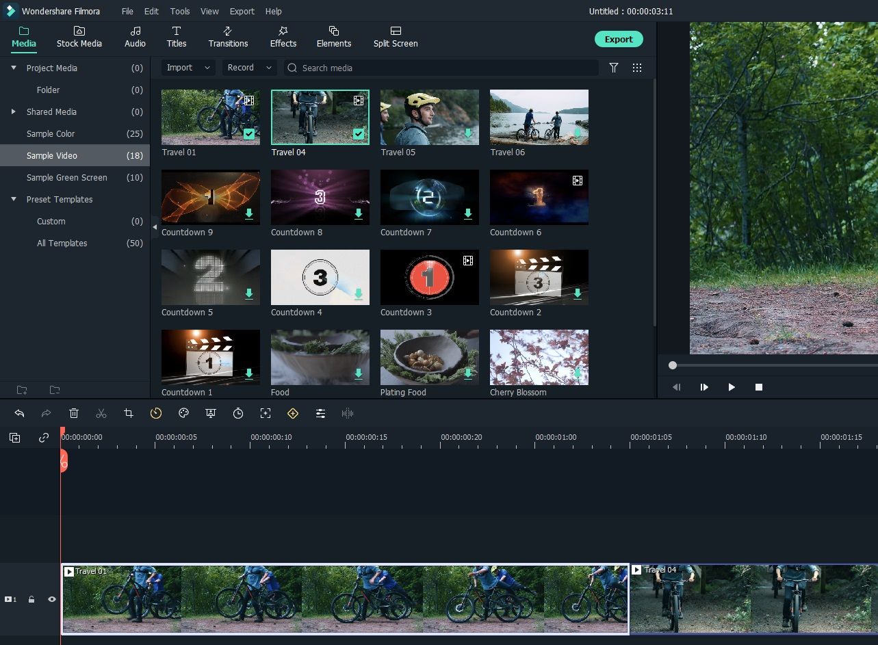
Task: Click the Undo arrow in timeline toolbar
Action: 19,413
